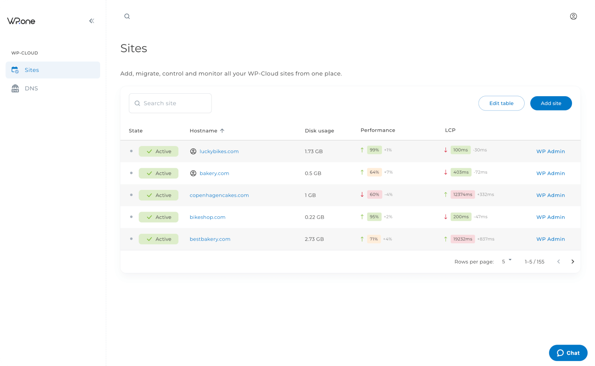
Task: Open the copenhagencakes.com hostname link
Action: pyautogui.click(x=219, y=195)
